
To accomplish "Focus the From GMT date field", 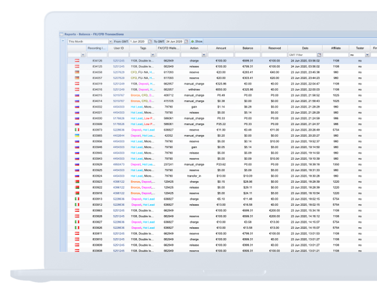I will click(138, 41).
